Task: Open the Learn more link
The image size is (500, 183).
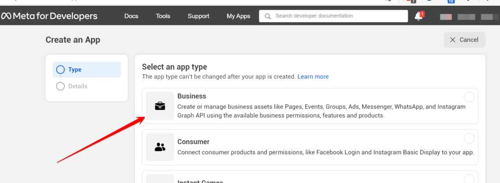Action: [x=313, y=76]
